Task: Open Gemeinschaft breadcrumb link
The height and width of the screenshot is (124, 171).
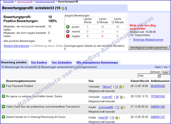Action: click(25, 2)
